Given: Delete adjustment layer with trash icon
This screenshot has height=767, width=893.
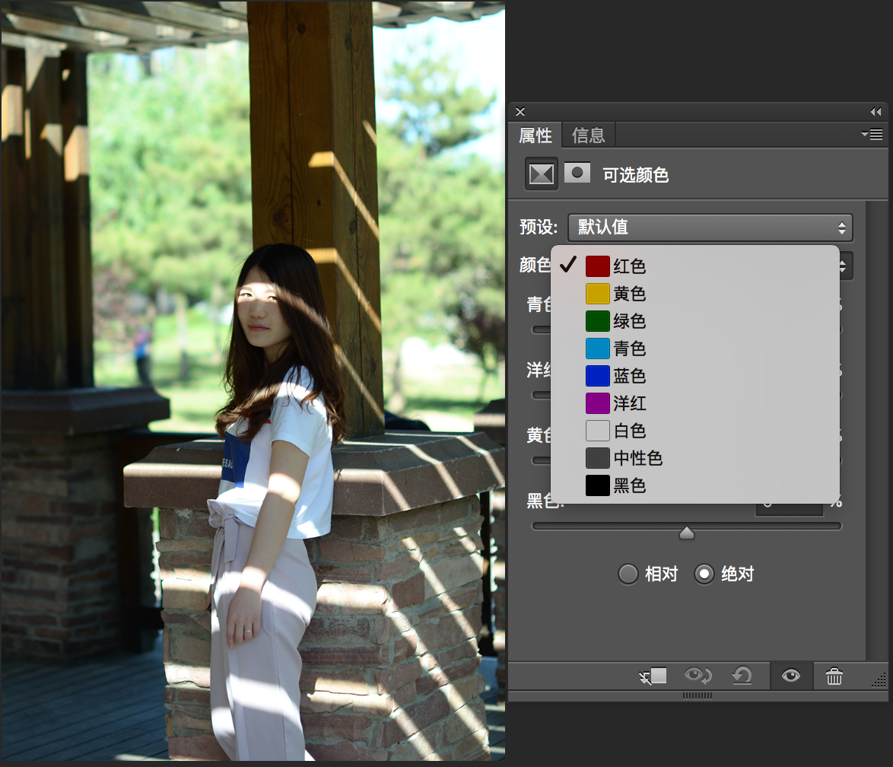Looking at the screenshot, I should [x=834, y=676].
